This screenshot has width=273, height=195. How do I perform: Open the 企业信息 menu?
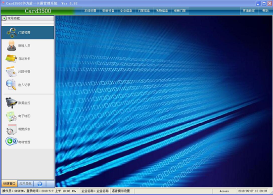(126, 11)
